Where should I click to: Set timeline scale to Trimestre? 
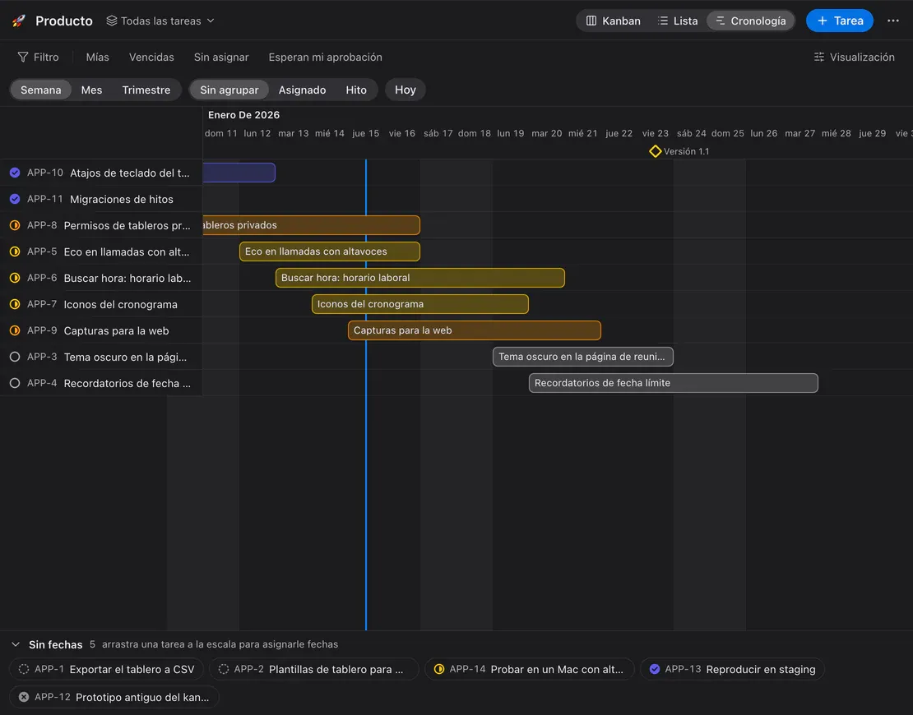146,90
